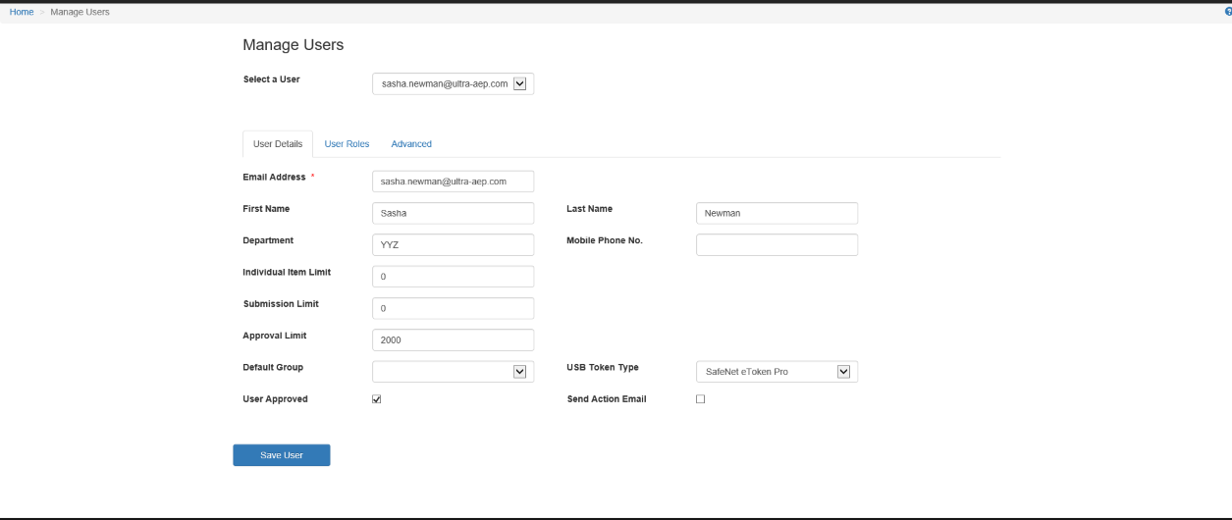Select the Department text field
The image size is (1232, 520).
pyautogui.click(x=453, y=244)
